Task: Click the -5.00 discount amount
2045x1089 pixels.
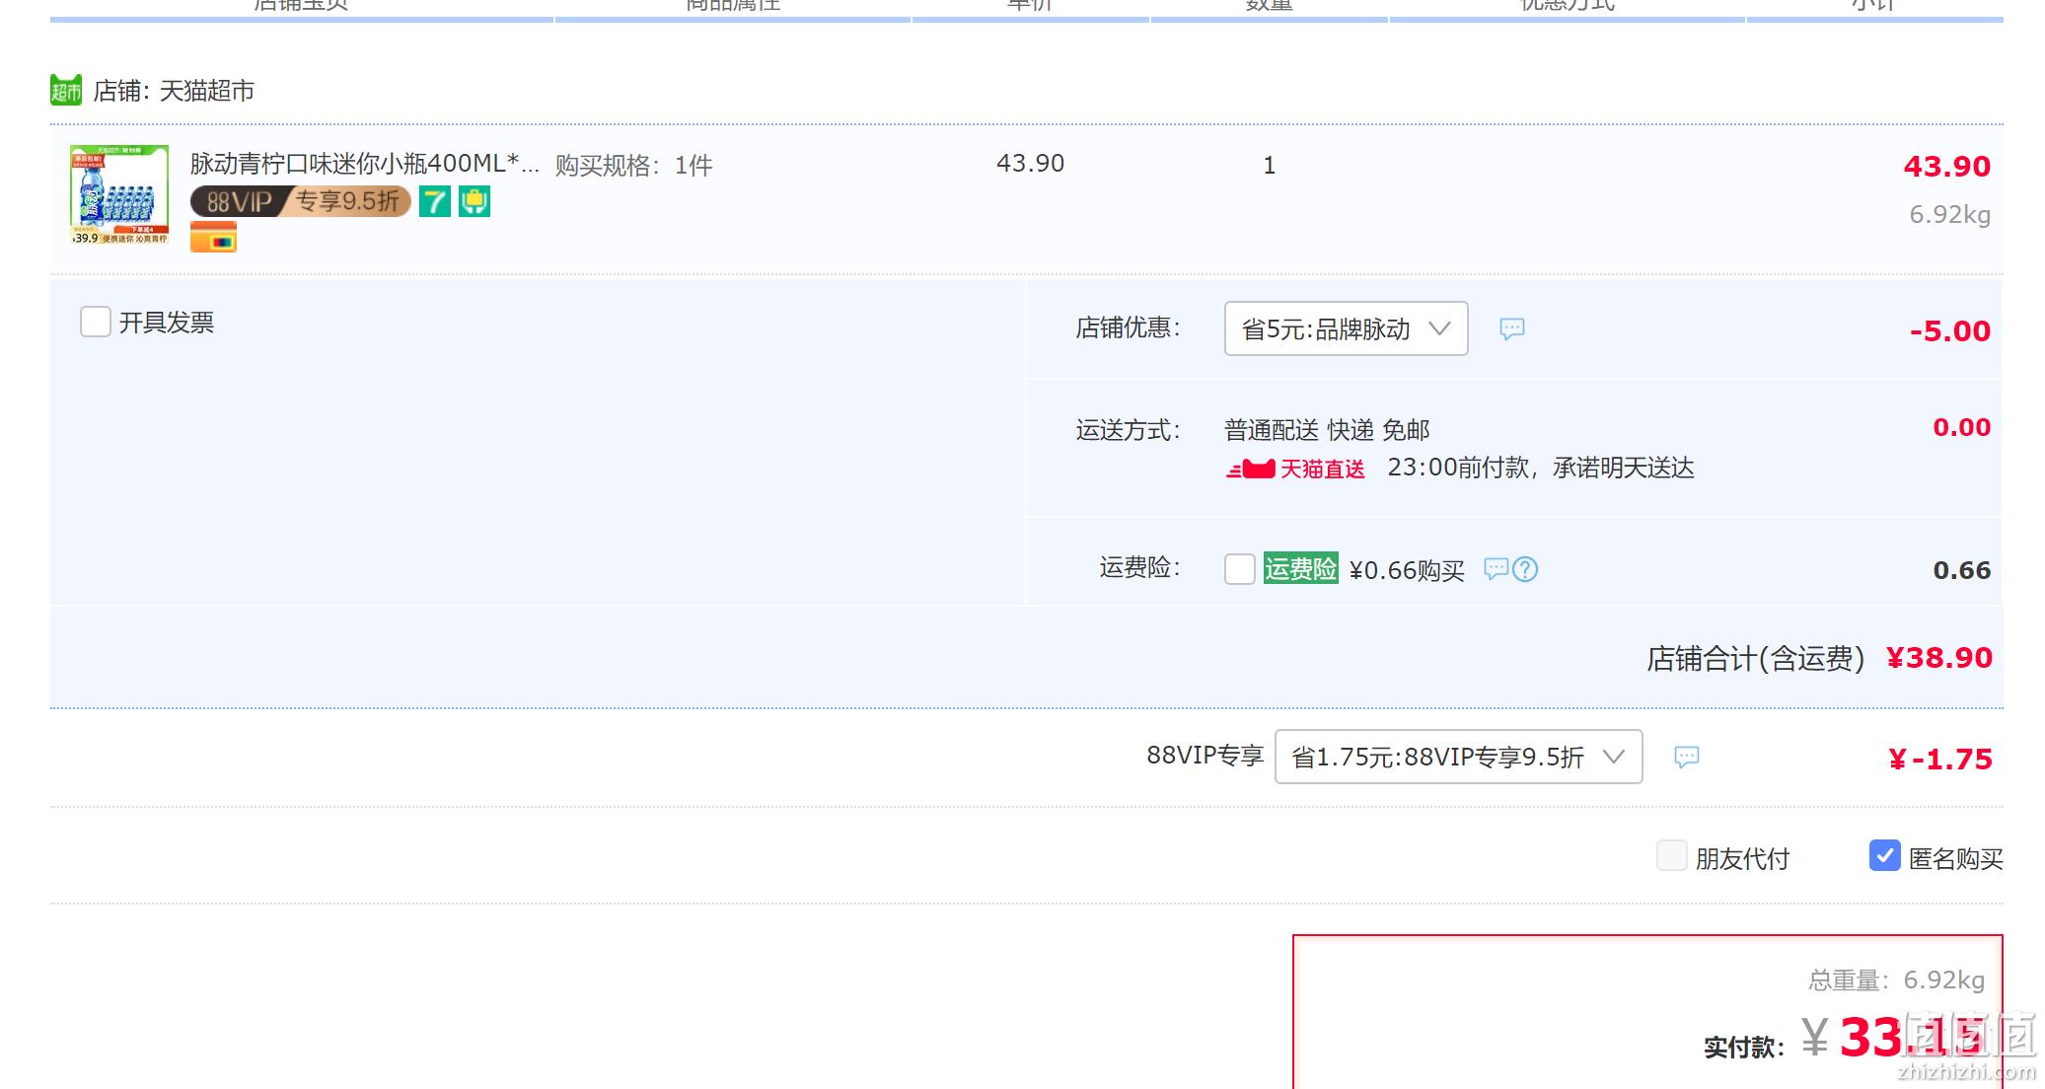Action: 1950,330
